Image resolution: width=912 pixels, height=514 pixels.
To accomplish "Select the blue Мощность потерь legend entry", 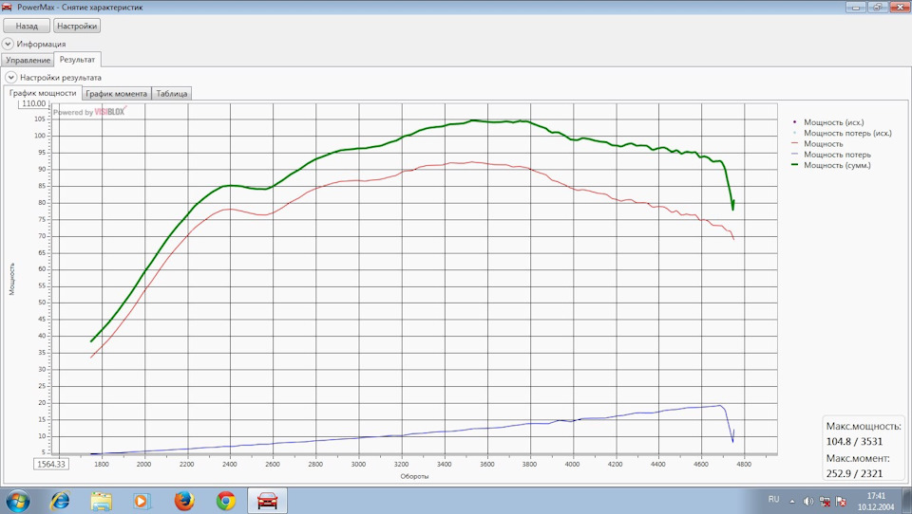I will (x=838, y=155).
